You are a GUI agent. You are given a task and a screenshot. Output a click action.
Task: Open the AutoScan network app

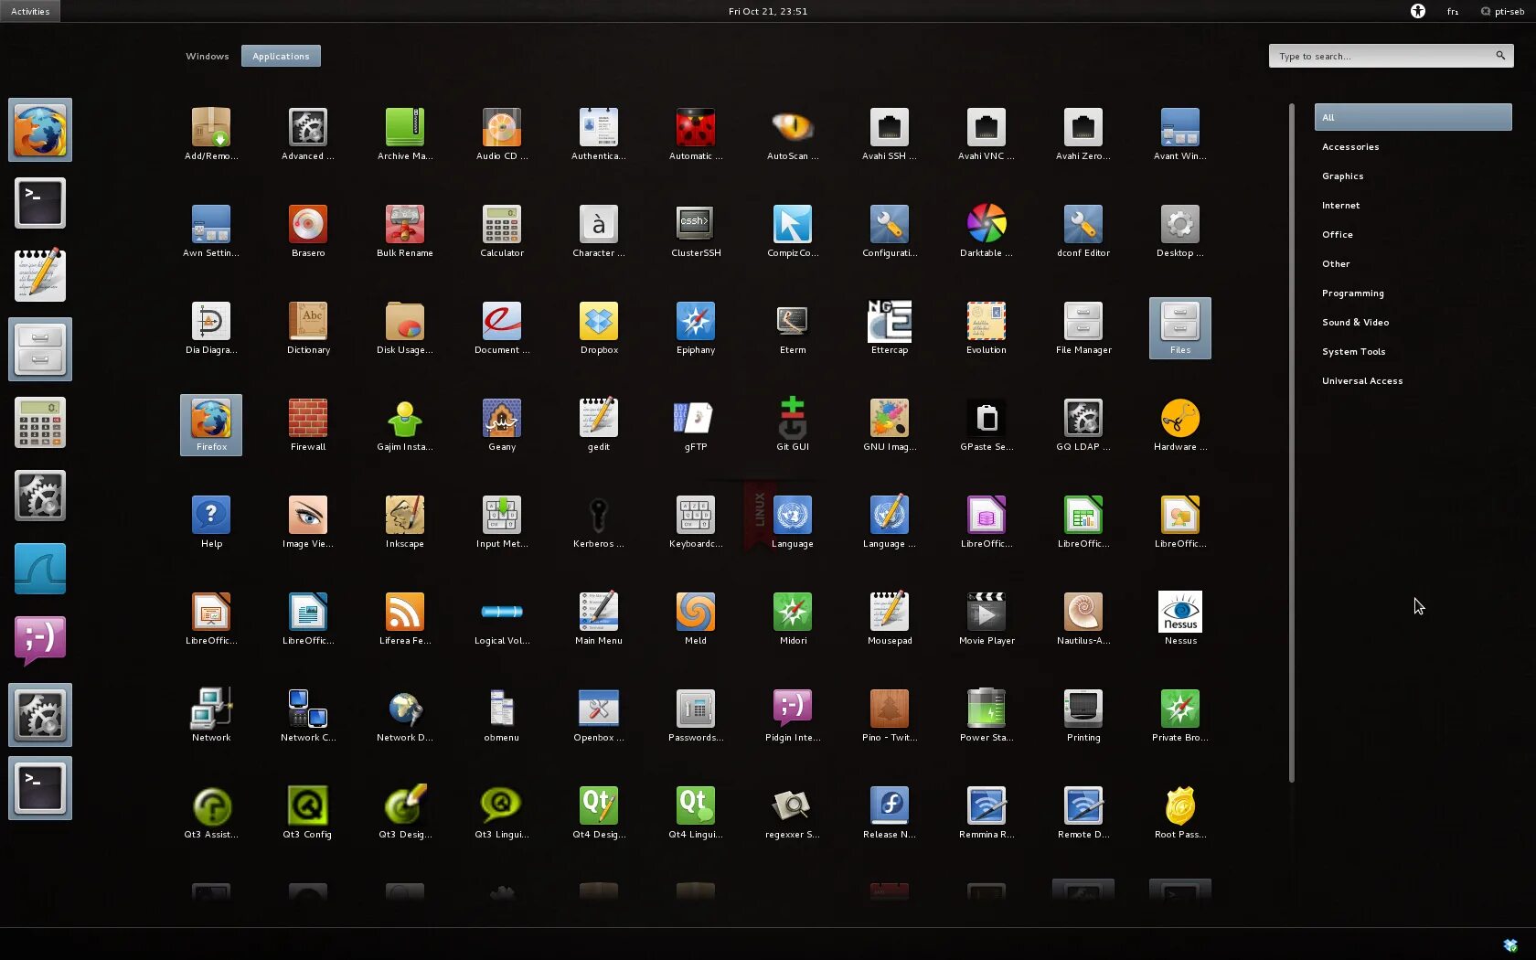click(793, 134)
